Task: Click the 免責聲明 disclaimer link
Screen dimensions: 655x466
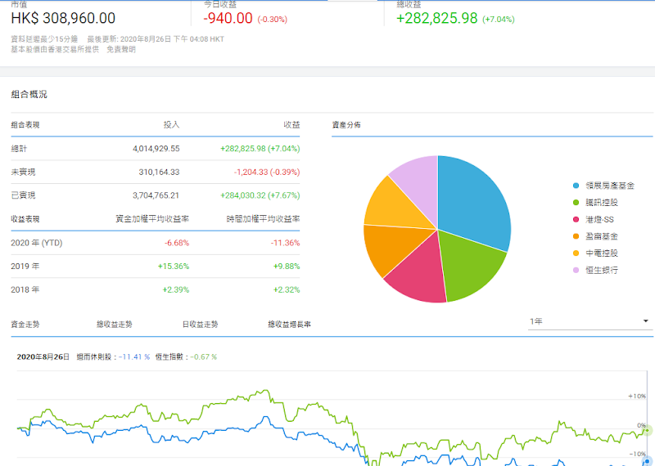Action: 121,49
